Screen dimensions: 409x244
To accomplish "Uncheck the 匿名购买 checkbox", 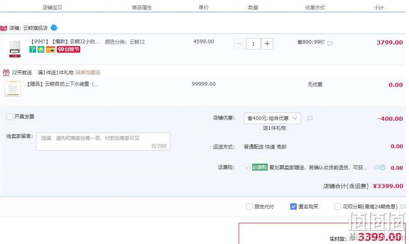I will point(294,206).
